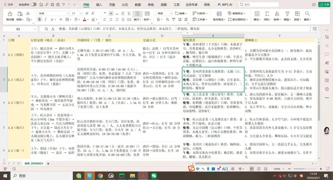Toggle center horizontal alignment

point(111,19)
